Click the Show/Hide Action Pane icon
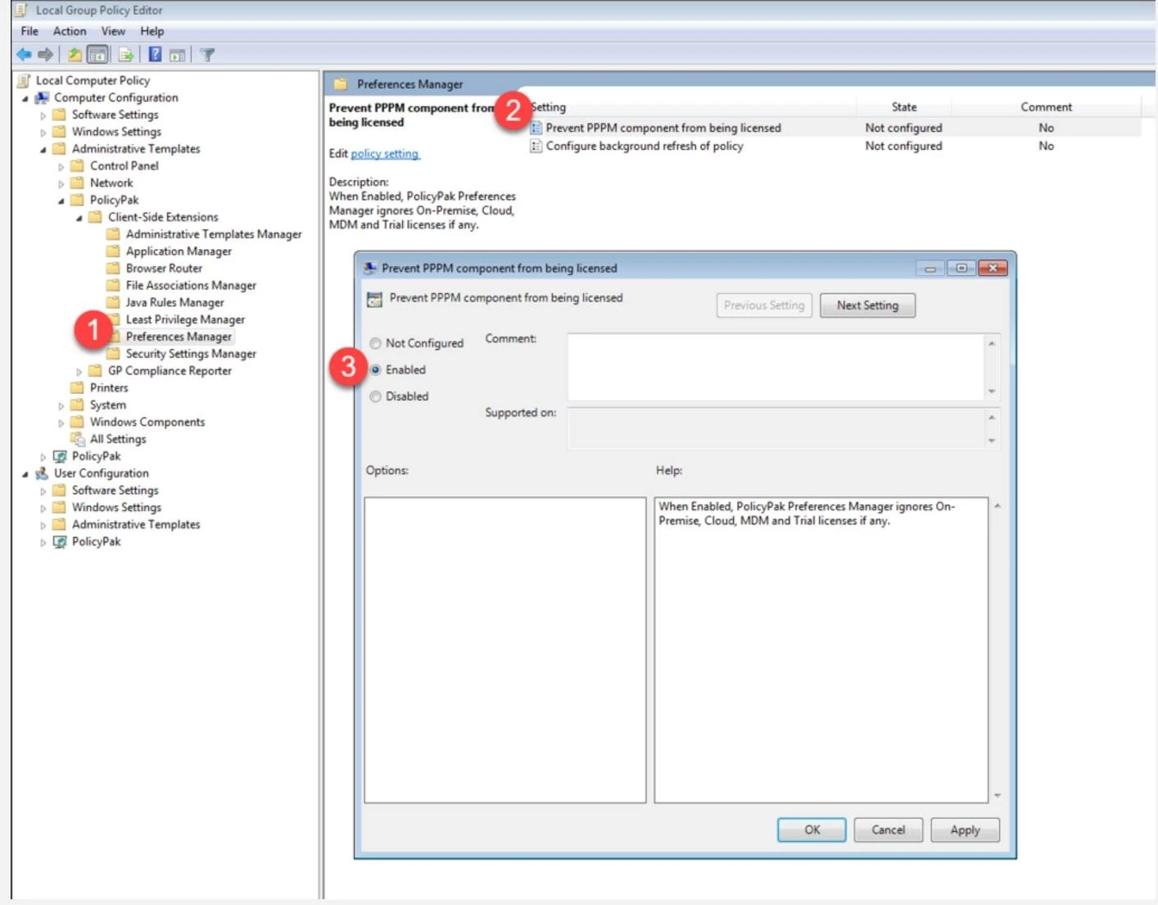 [x=177, y=55]
